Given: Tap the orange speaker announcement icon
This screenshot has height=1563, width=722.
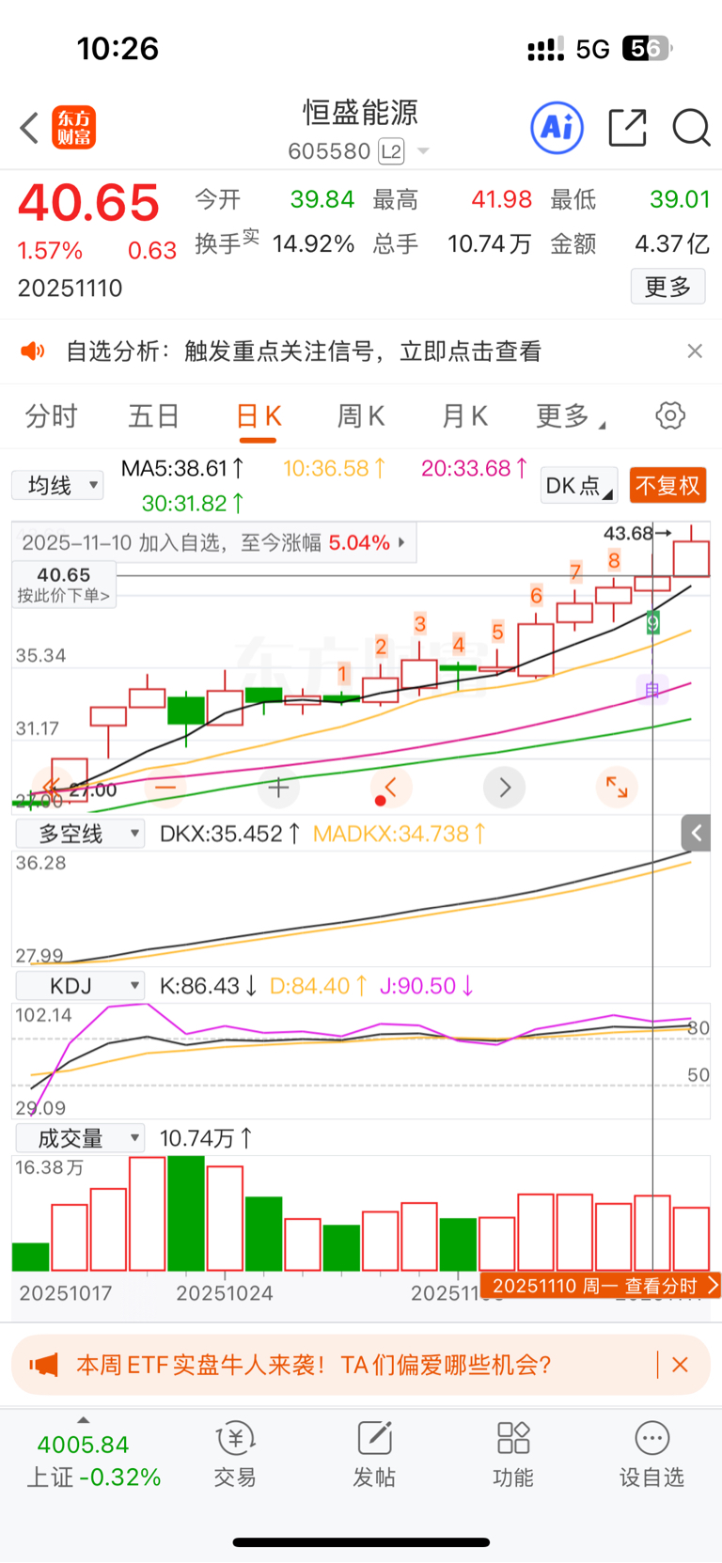Looking at the screenshot, I should click(x=33, y=352).
